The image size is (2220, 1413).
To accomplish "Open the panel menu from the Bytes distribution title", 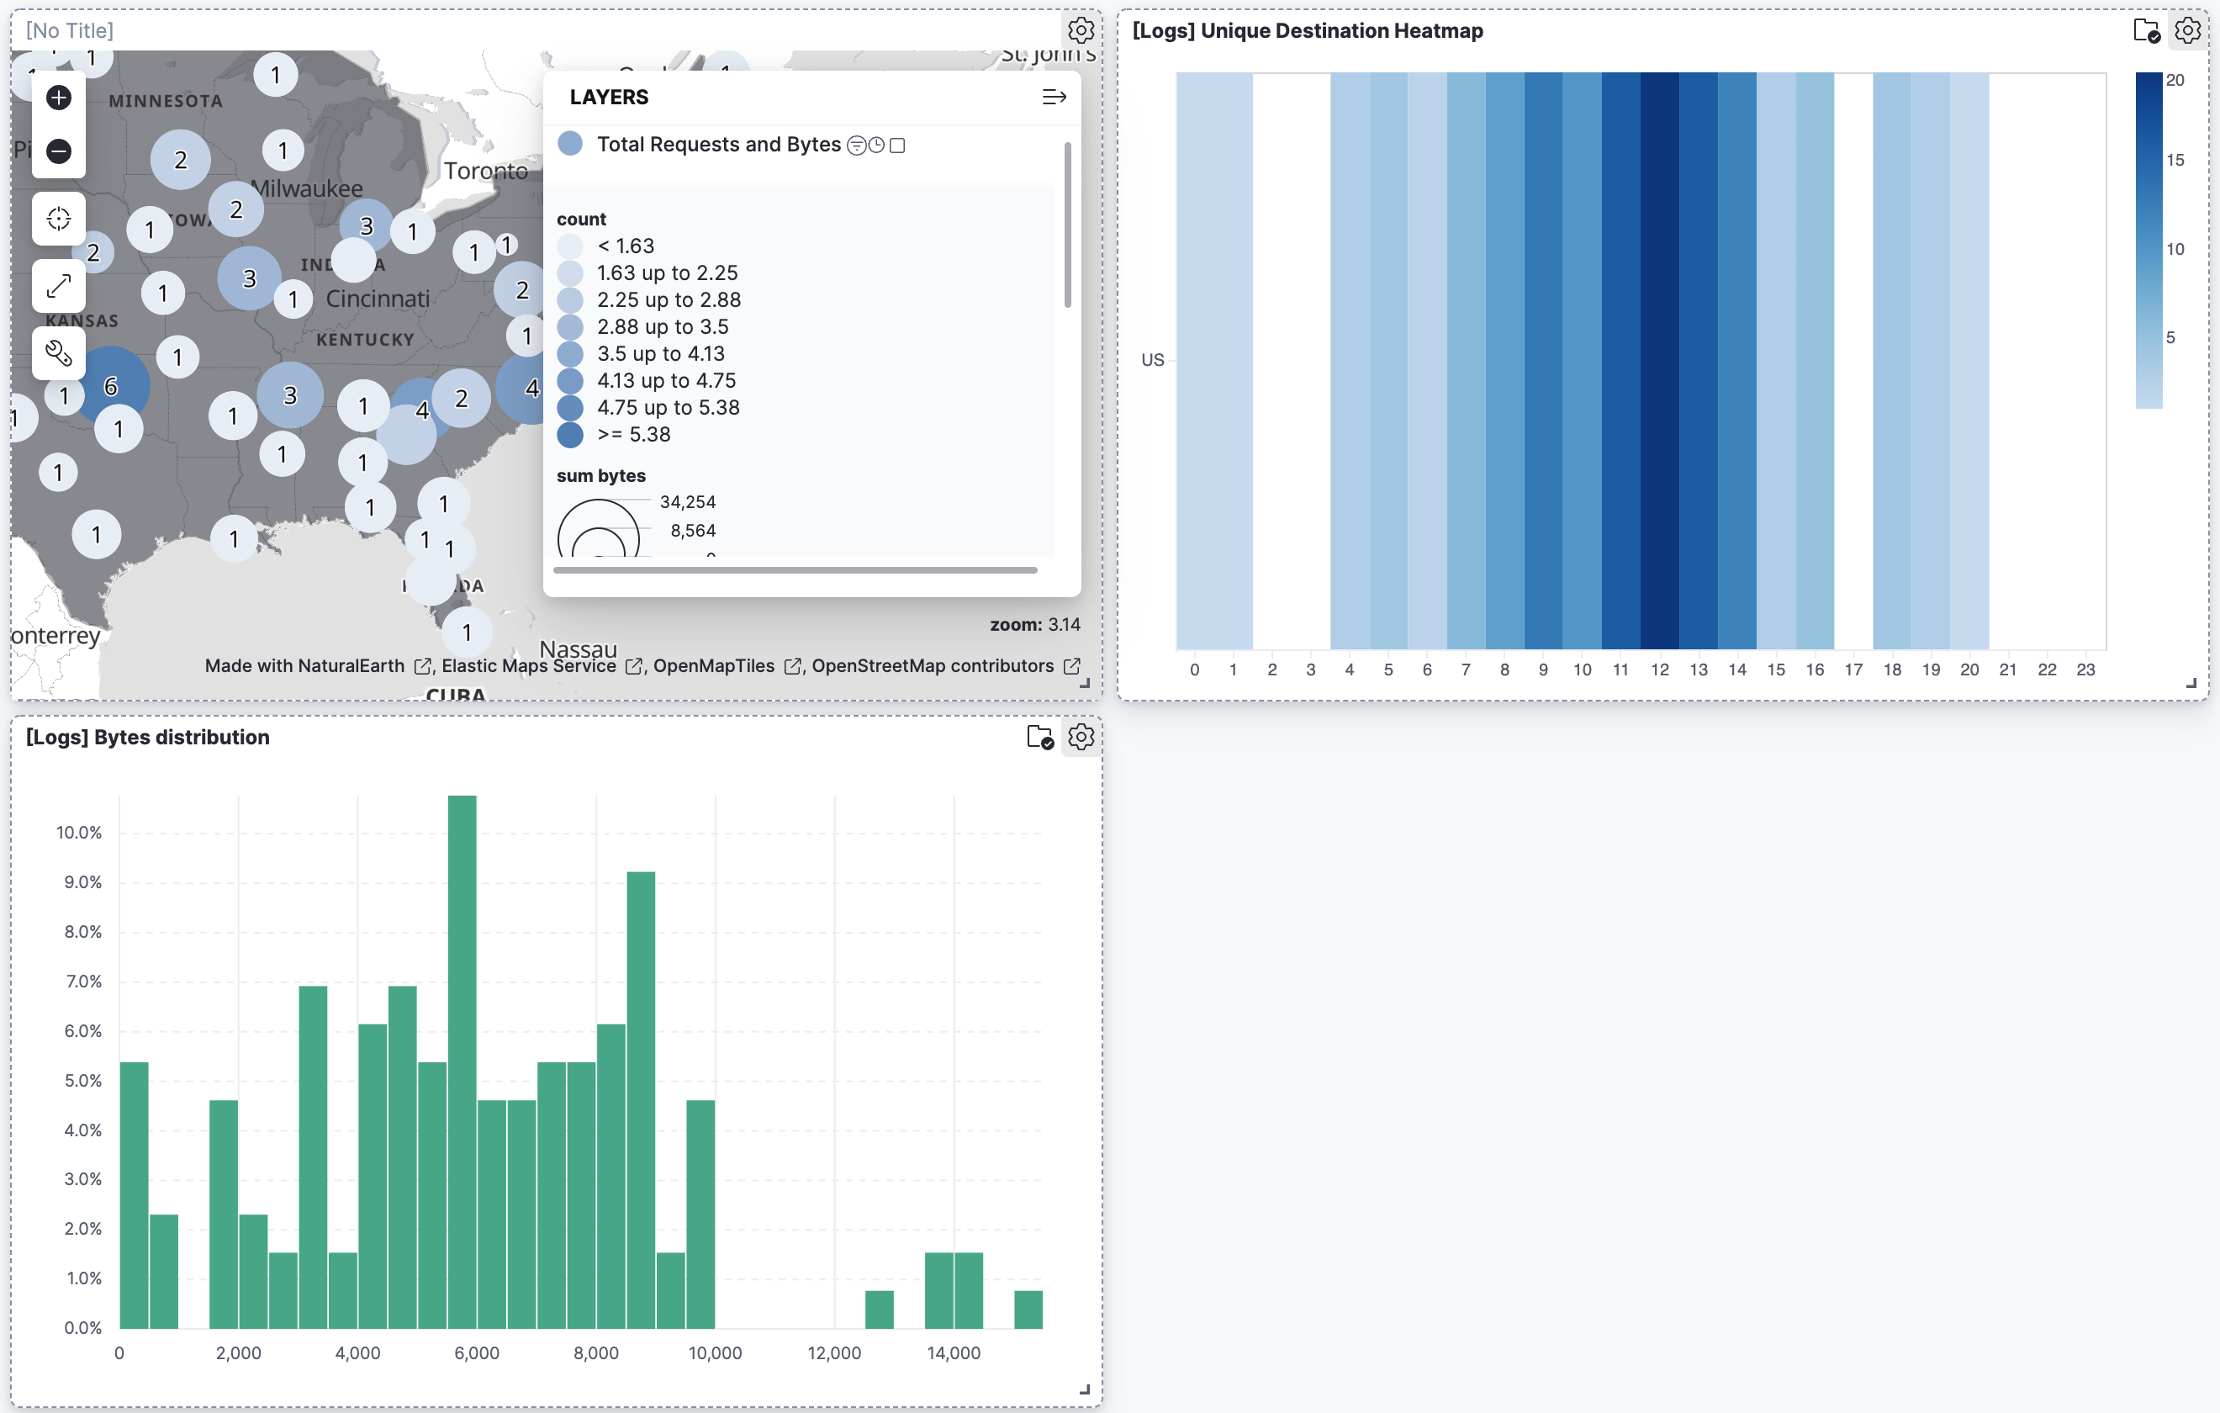I will click(x=147, y=737).
